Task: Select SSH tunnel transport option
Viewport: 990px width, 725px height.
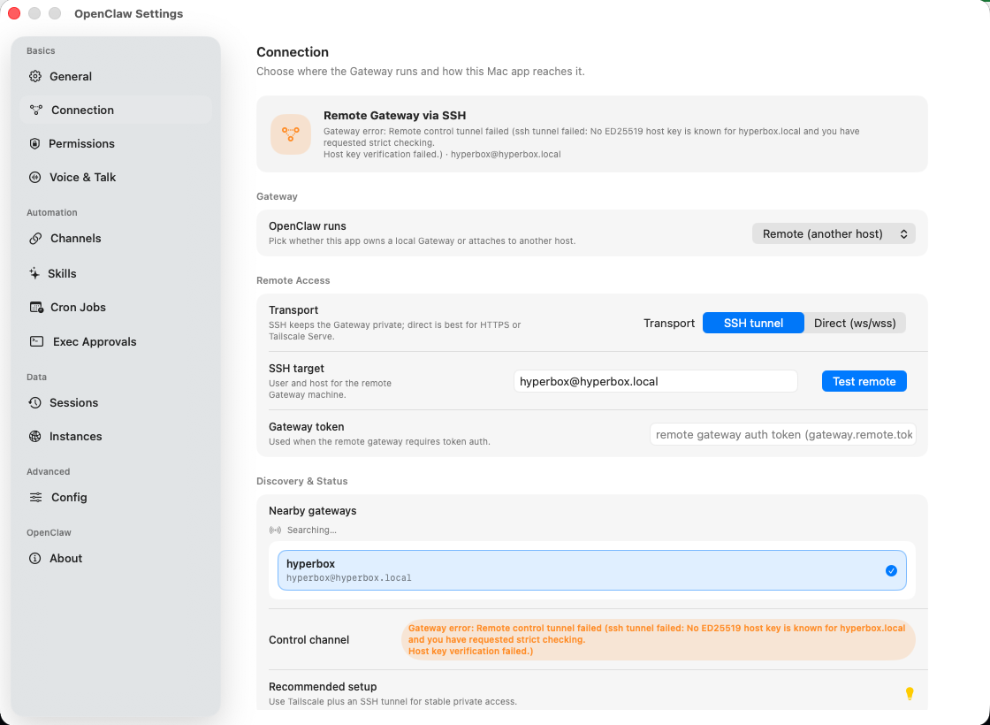Action: [x=753, y=323]
